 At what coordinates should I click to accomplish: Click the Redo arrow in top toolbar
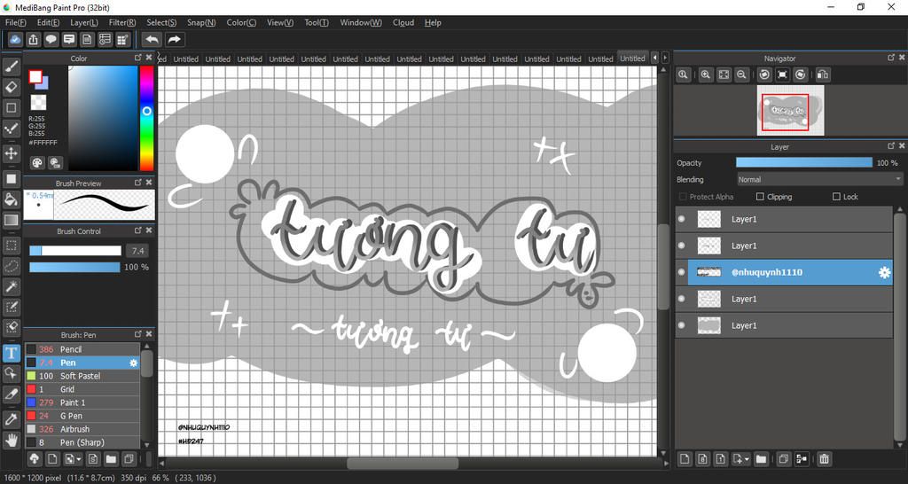coord(174,39)
